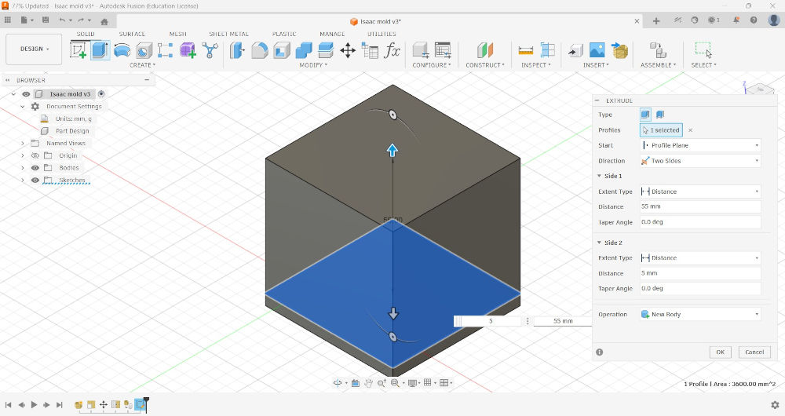Image resolution: width=785 pixels, height=416 pixels.
Task: Confirm extrude with OK button
Action: [721, 352]
